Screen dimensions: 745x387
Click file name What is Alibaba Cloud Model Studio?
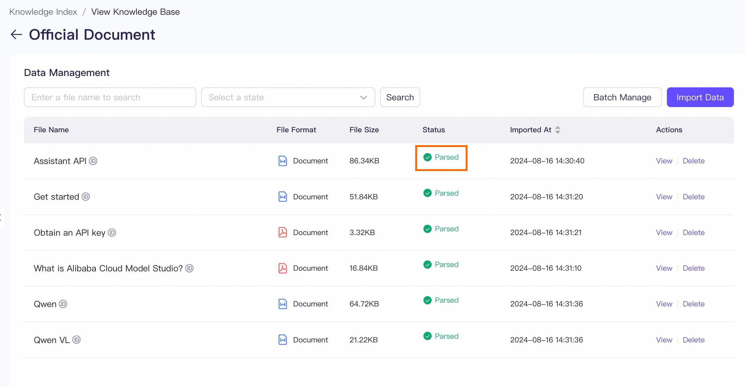point(108,268)
